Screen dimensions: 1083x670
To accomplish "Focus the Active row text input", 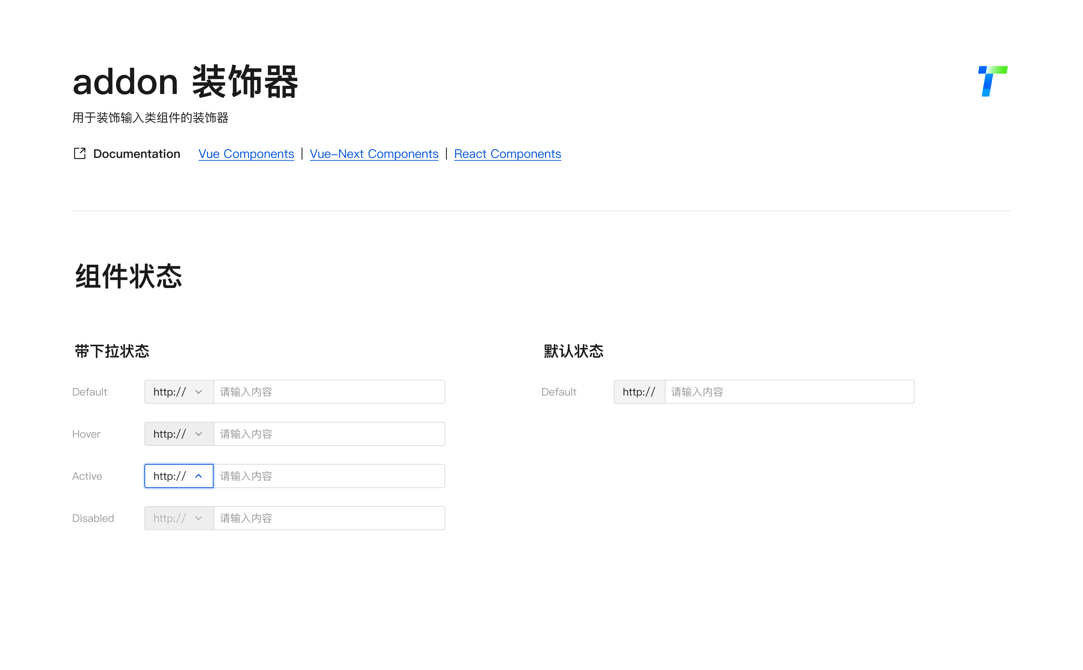I will pos(329,476).
